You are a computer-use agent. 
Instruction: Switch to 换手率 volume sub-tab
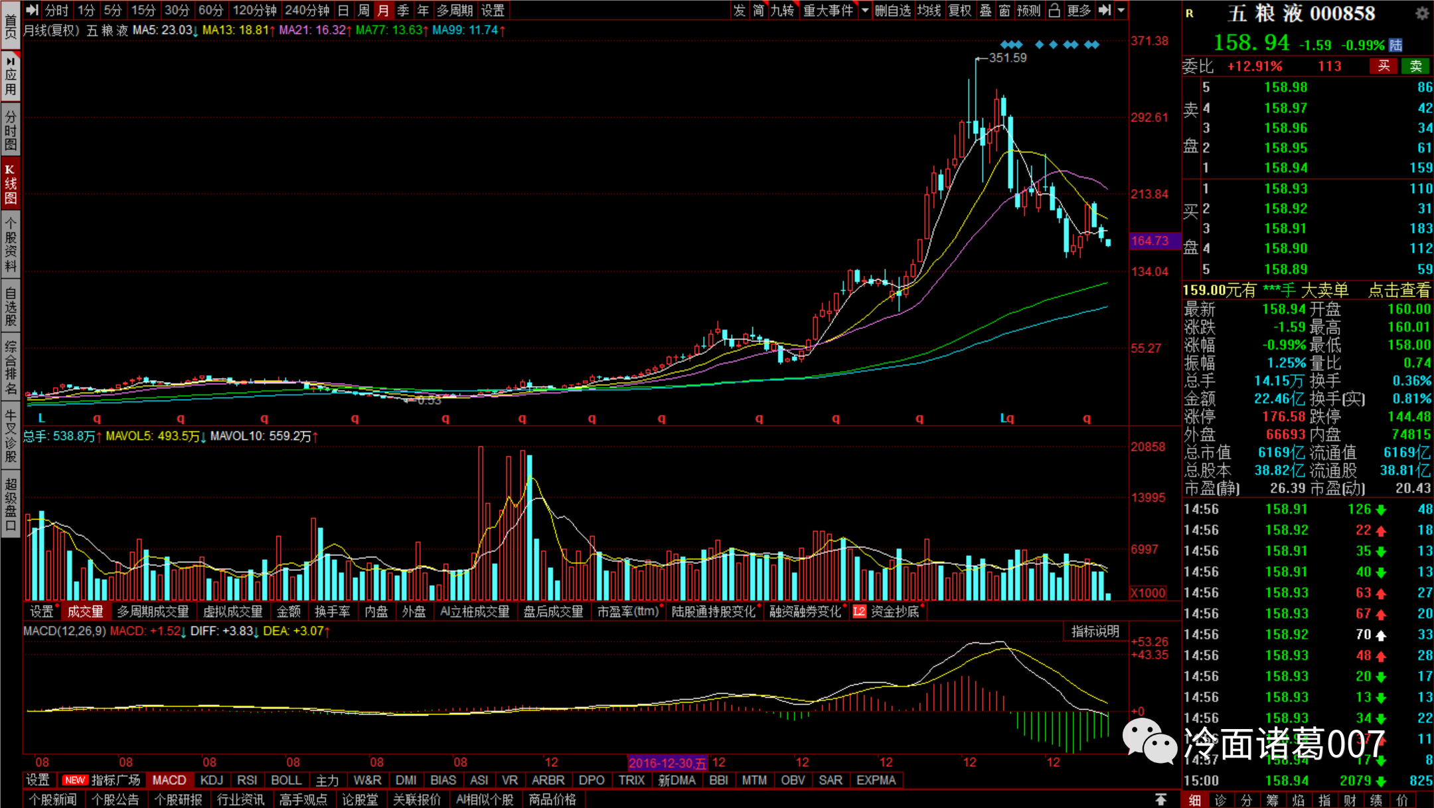(332, 612)
